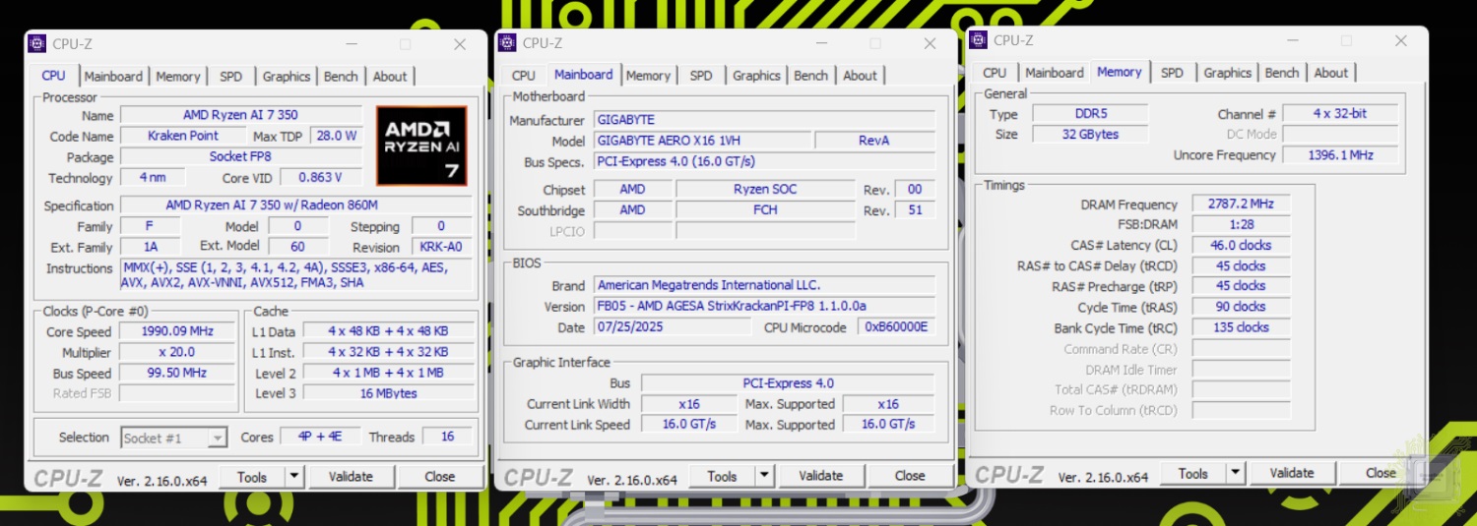Open the About tab in the left window
Image resolution: width=1477 pixels, height=526 pixels.
tap(390, 76)
